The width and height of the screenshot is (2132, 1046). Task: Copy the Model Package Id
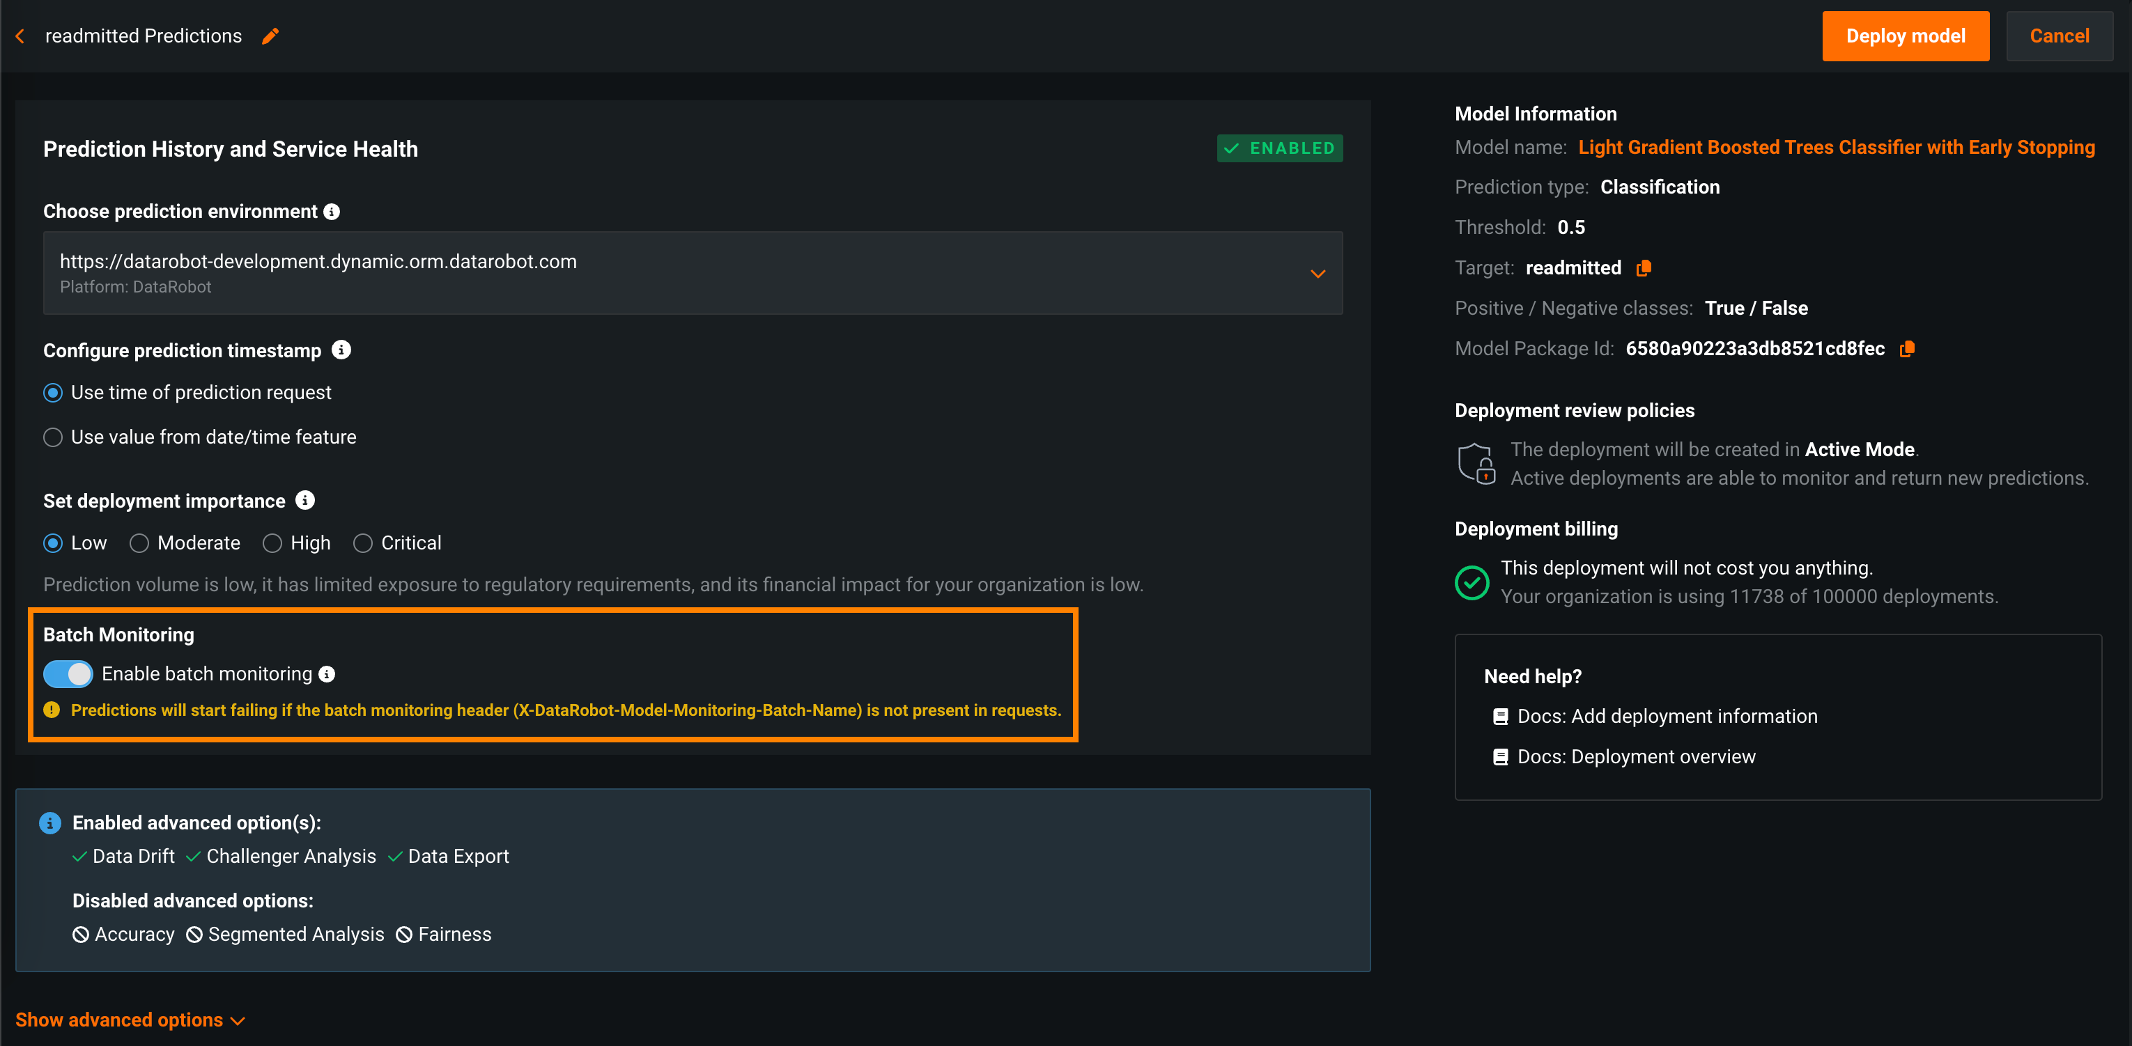point(1907,349)
